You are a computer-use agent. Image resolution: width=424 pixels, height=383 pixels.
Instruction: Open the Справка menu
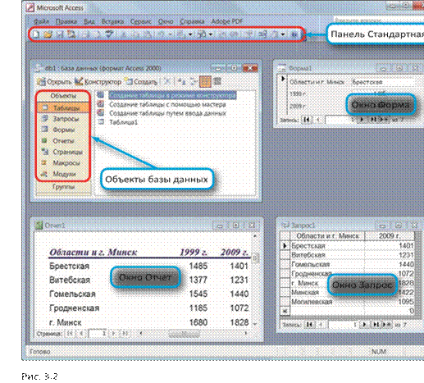point(192,21)
